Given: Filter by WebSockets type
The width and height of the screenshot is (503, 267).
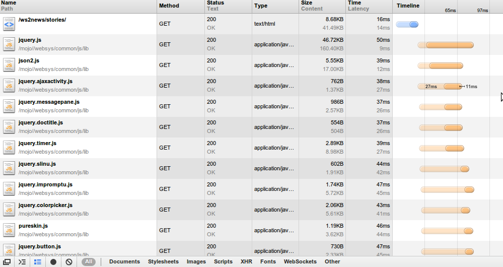Looking at the screenshot, I should 300,262.
